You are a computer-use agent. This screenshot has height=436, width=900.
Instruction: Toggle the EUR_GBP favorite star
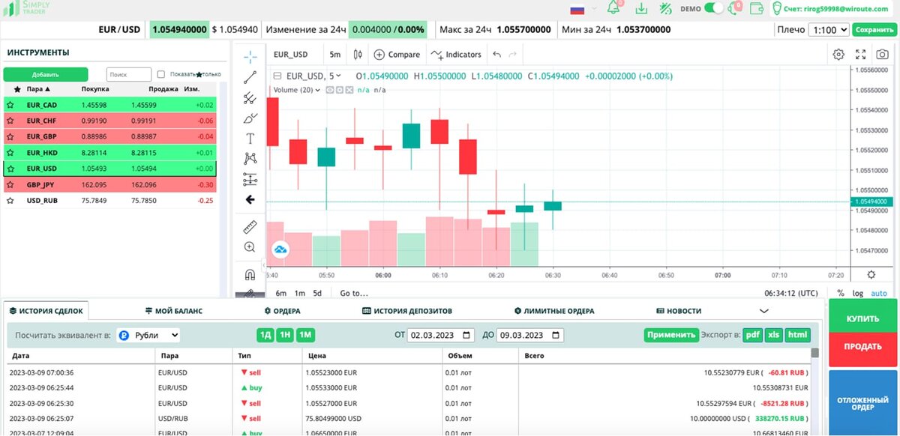pyautogui.click(x=10, y=137)
